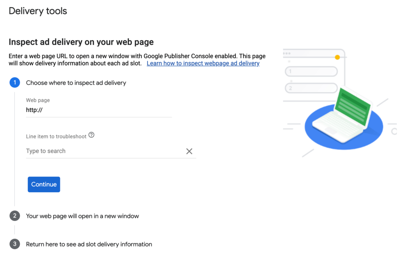
Task: Click the Web page field label
Action: click(x=38, y=100)
